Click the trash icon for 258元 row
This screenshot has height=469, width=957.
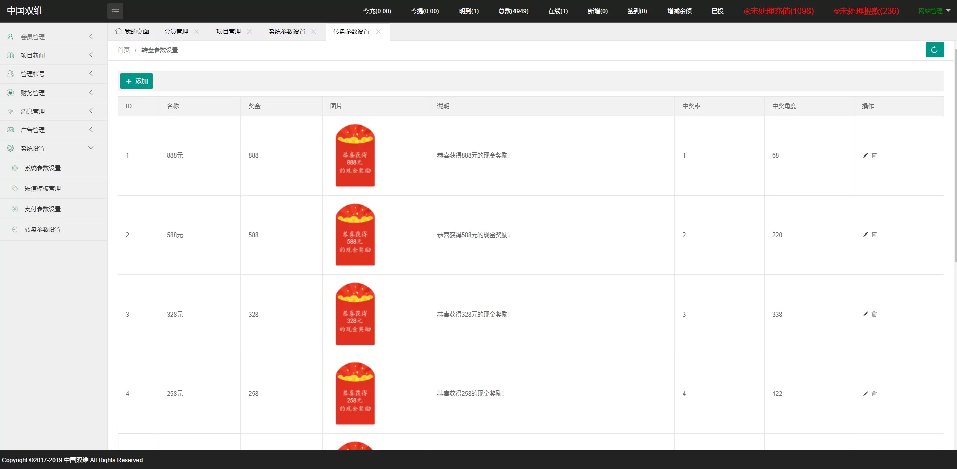874,394
